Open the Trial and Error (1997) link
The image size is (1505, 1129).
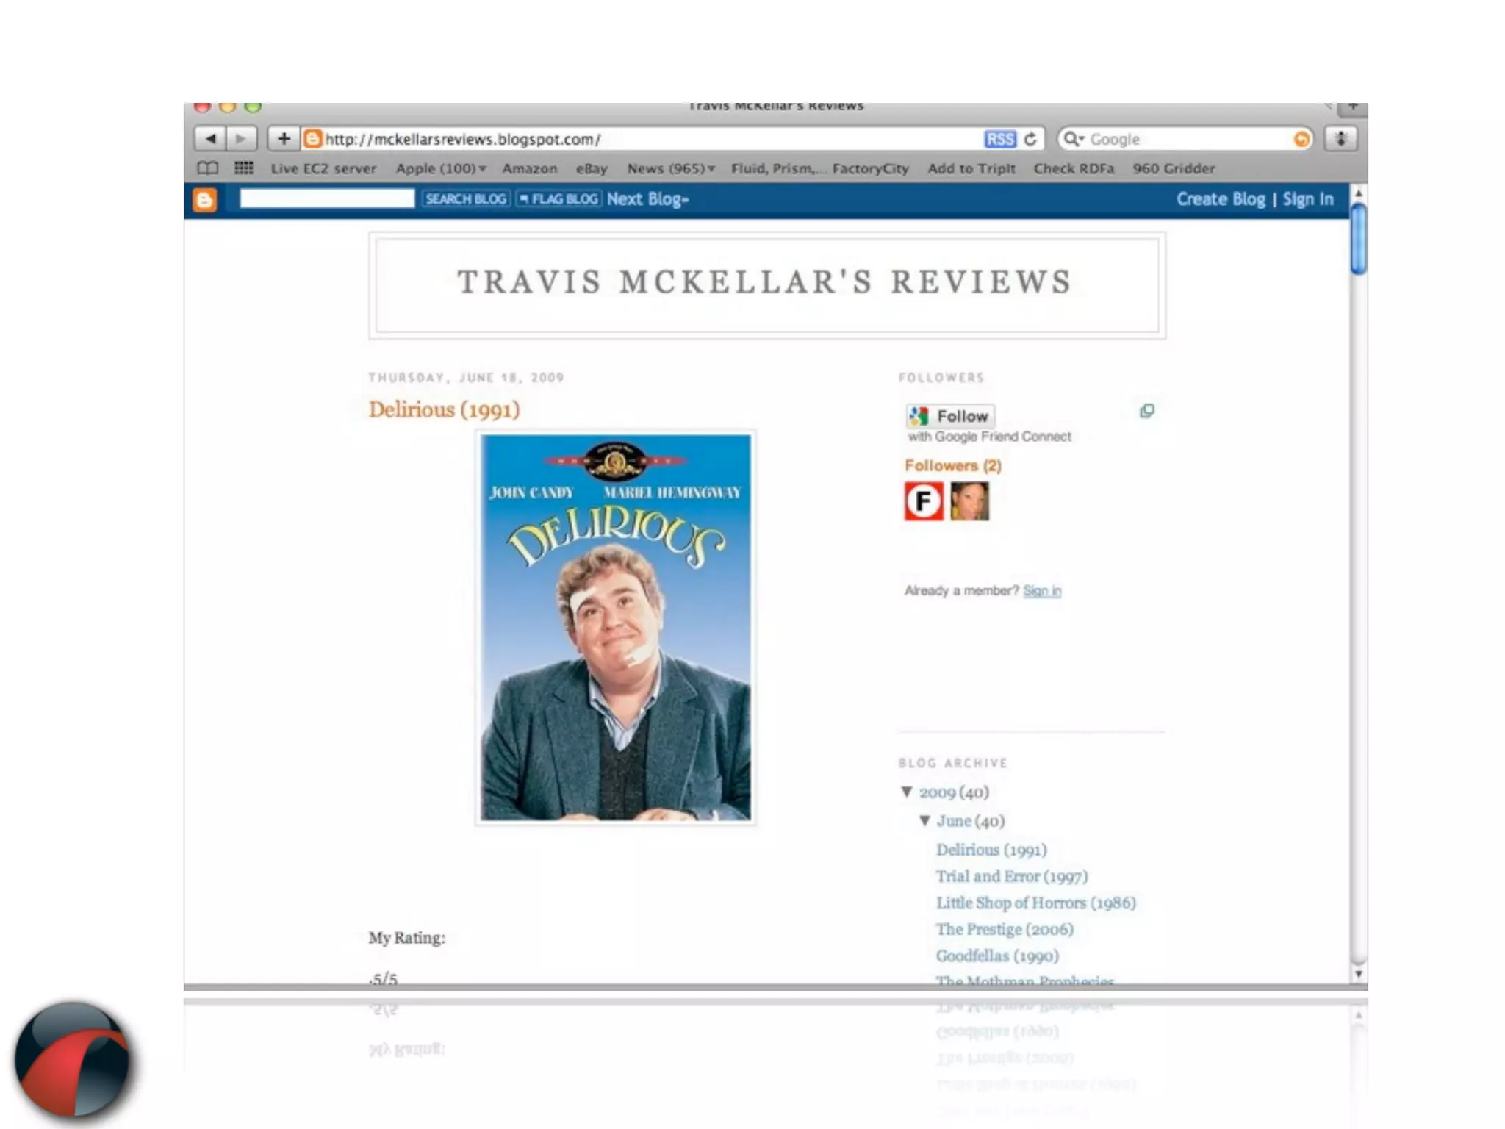click(x=1011, y=876)
